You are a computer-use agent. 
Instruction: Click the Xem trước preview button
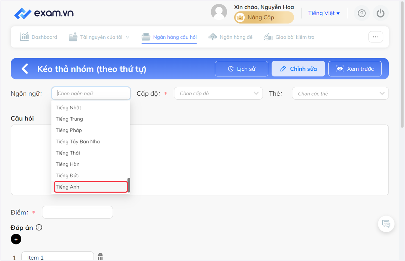pos(355,69)
